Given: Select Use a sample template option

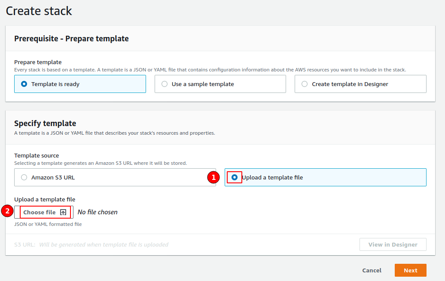Looking at the screenshot, I should click(x=165, y=84).
